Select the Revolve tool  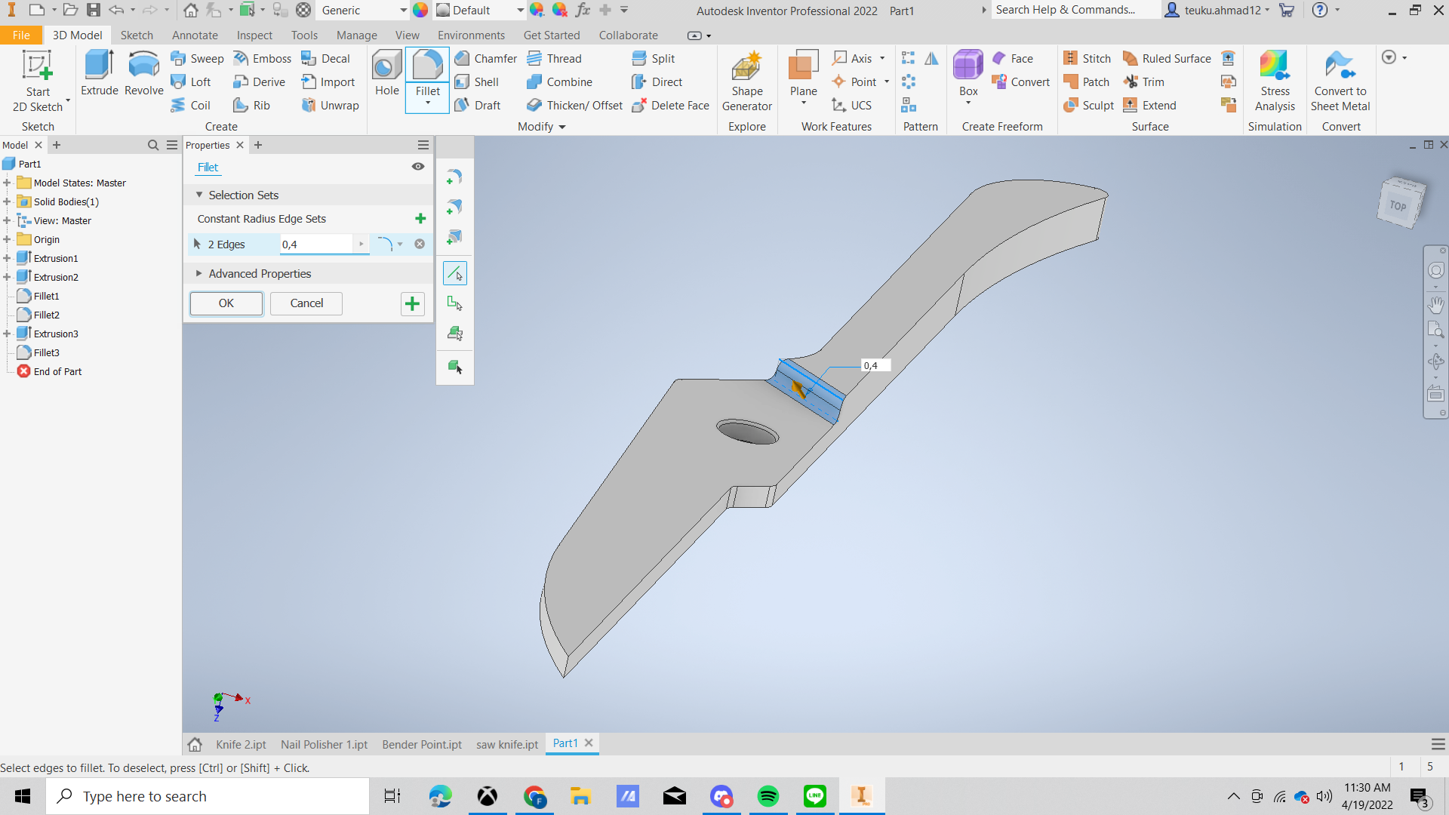[x=143, y=73]
